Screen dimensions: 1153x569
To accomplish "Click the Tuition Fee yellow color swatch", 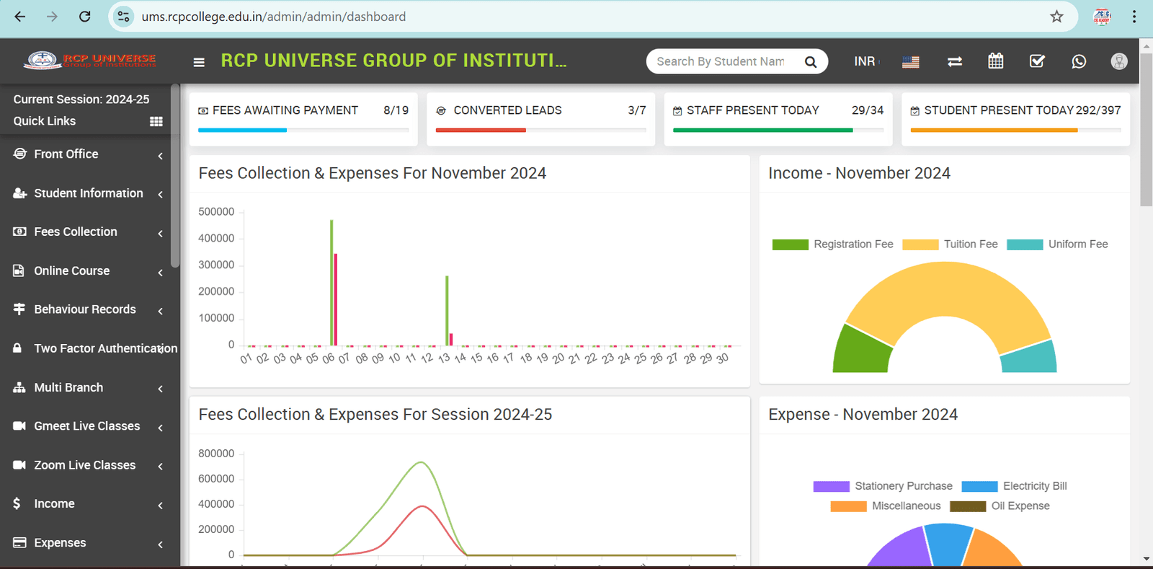I will coord(920,244).
